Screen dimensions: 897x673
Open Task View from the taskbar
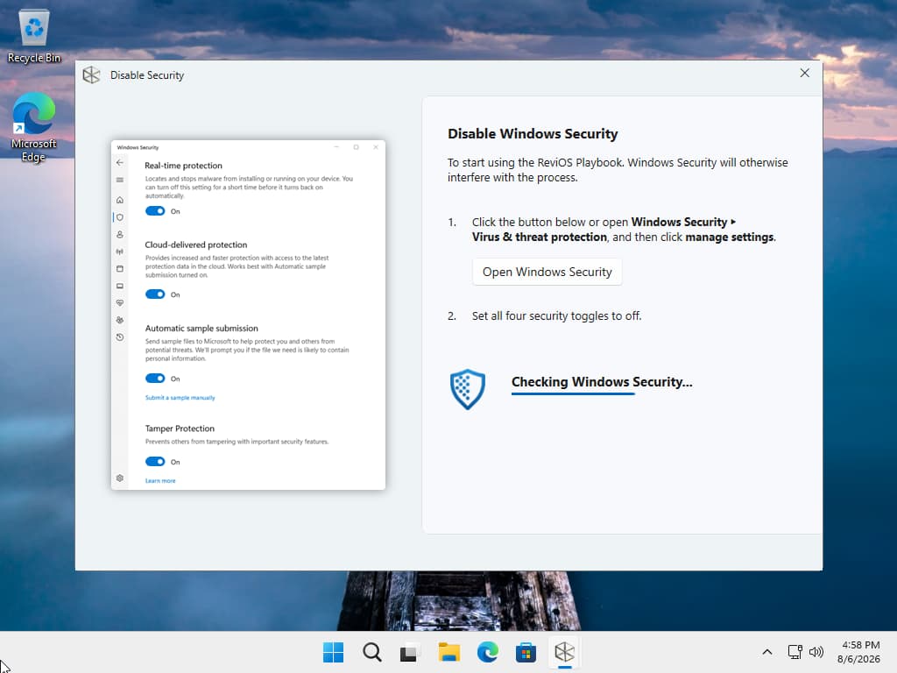(410, 652)
